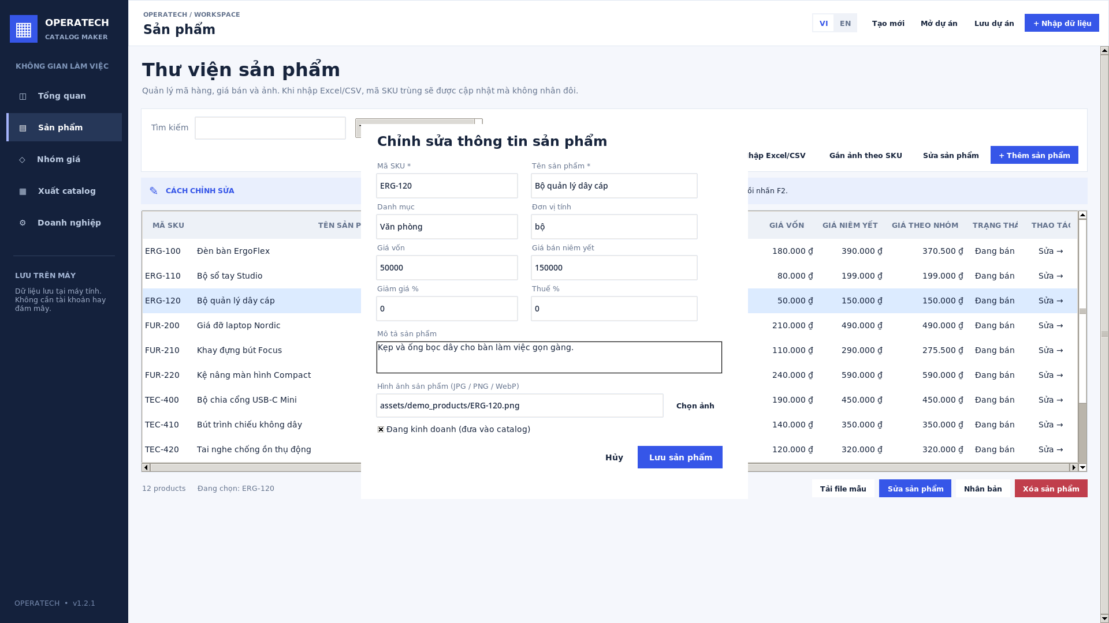Click the table horizontal scrollbar right arrow
This screenshot has width=1109, height=623.
1074,467
